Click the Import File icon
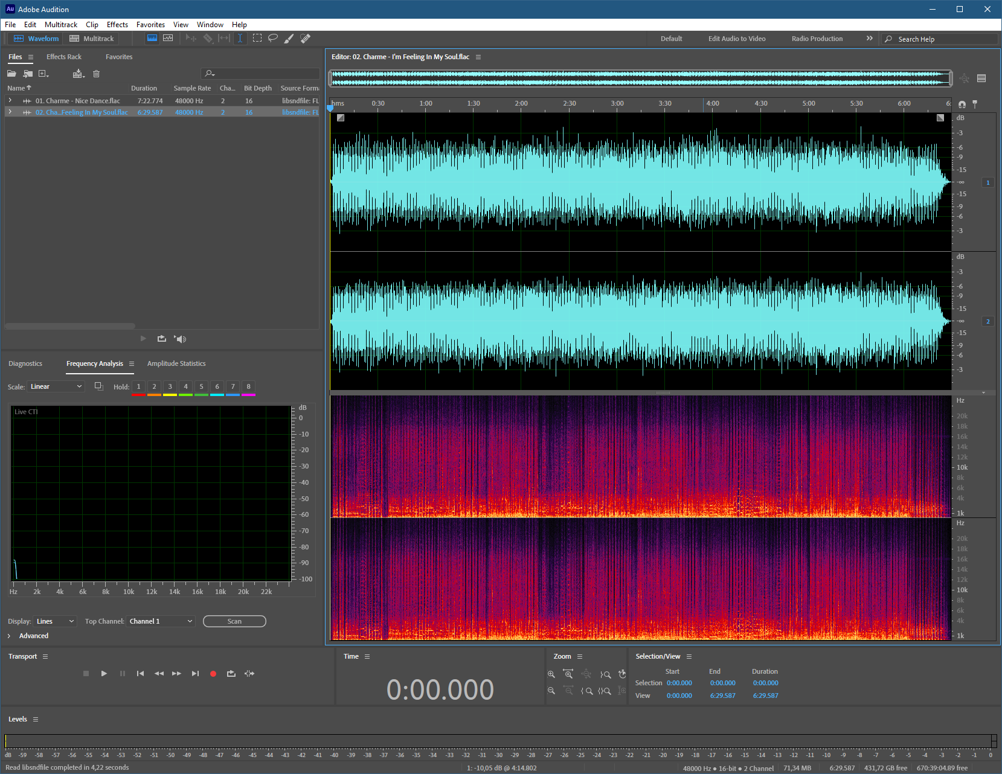 pyautogui.click(x=28, y=74)
